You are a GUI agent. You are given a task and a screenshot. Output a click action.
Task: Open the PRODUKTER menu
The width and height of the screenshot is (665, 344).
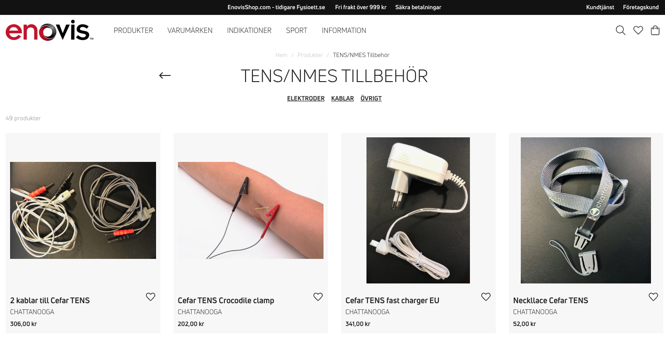(x=133, y=30)
